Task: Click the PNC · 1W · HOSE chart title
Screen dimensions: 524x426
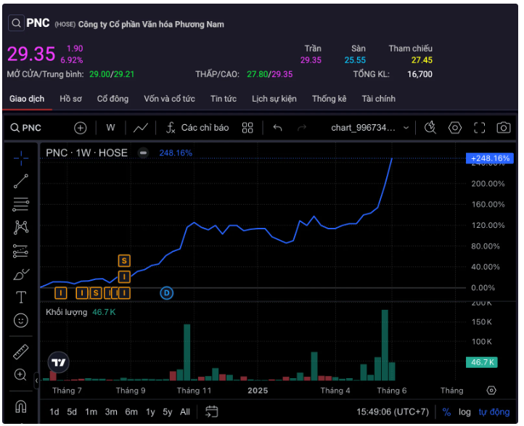Action: (x=86, y=153)
